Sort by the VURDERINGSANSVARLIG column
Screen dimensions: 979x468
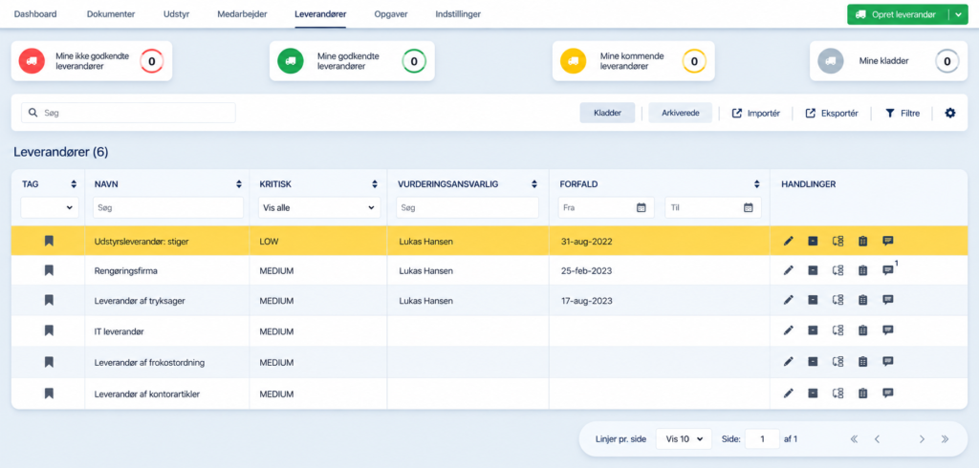533,184
